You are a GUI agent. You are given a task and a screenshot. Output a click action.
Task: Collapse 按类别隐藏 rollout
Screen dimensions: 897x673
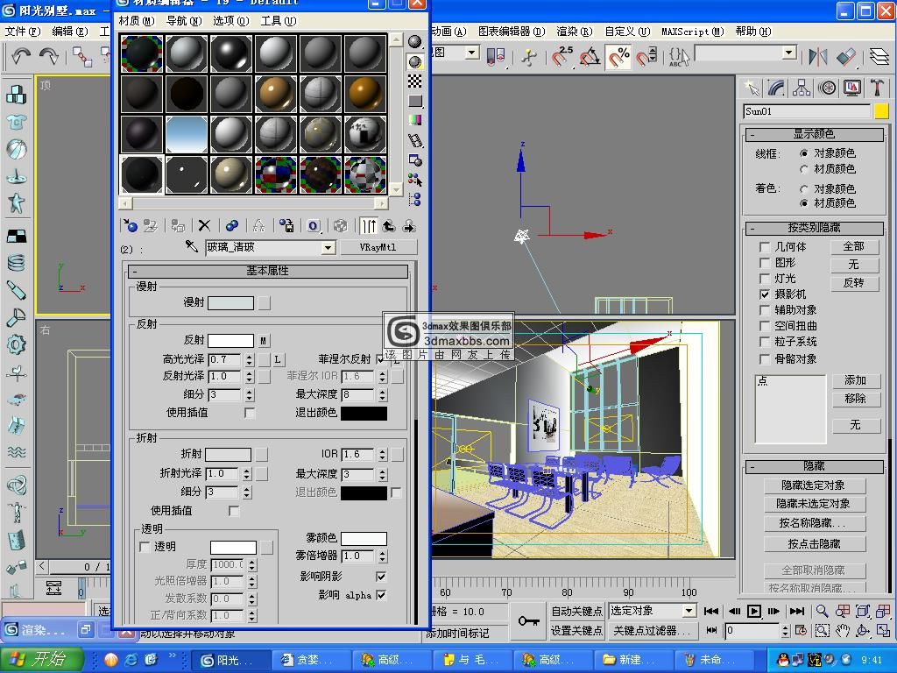(815, 228)
